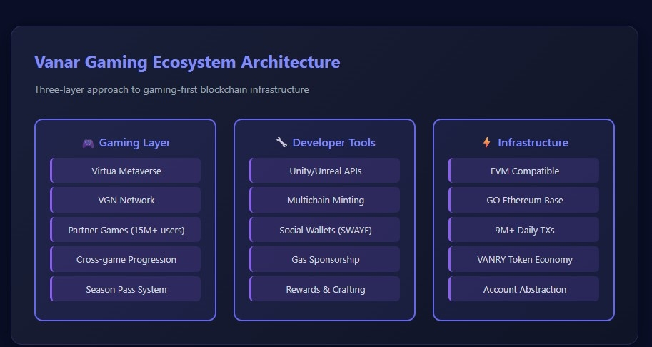Select the 9M+ Daily TXs item

tap(523, 230)
